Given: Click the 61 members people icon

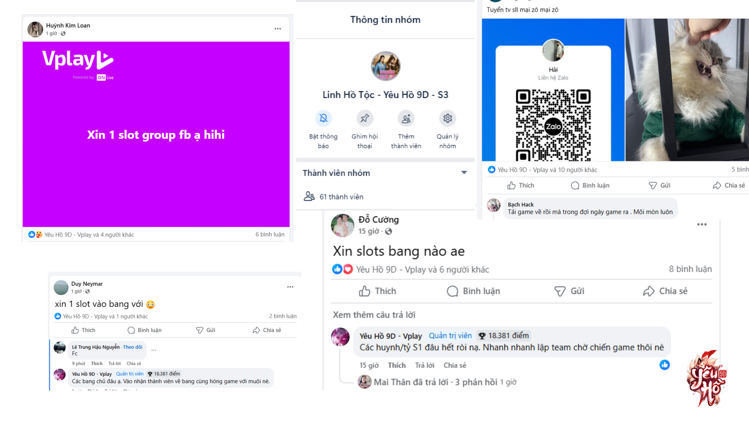Looking at the screenshot, I should click(x=309, y=196).
